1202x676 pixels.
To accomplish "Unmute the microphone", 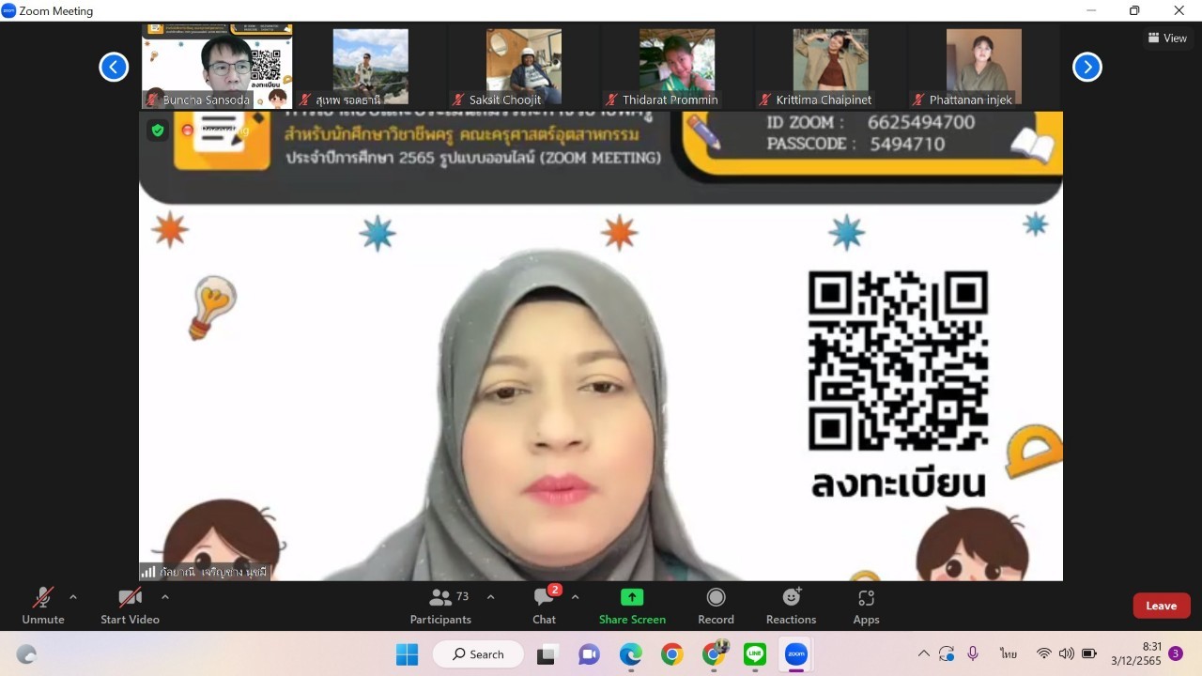I will pyautogui.click(x=43, y=606).
